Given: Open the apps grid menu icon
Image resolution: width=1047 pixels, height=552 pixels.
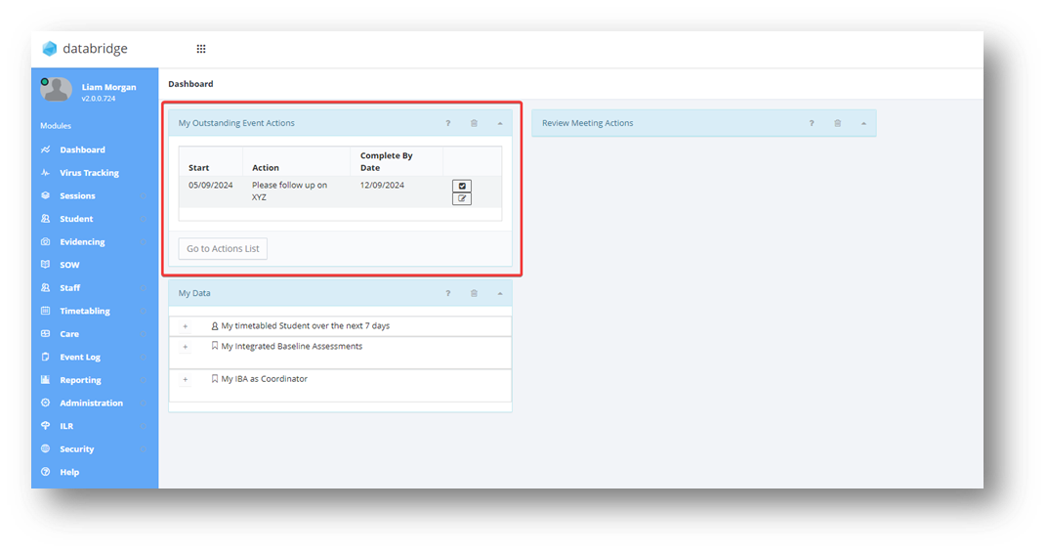Looking at the screenshot, I should click(x=201, y=49).
